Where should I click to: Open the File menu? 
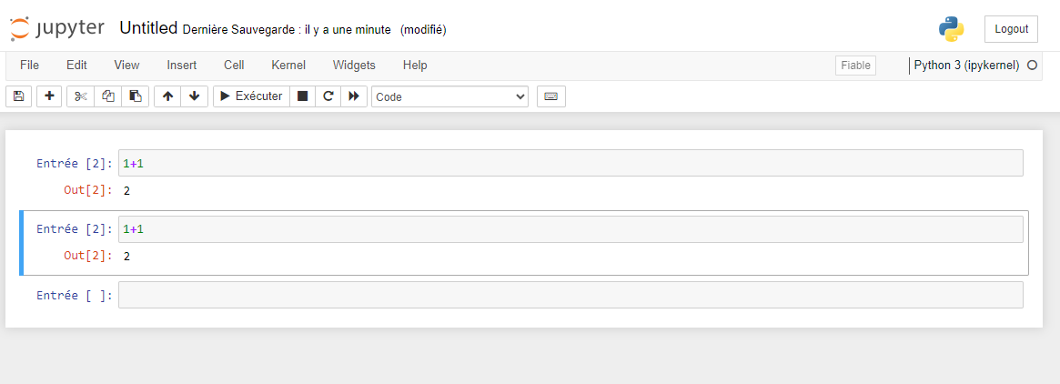(30, 66)
